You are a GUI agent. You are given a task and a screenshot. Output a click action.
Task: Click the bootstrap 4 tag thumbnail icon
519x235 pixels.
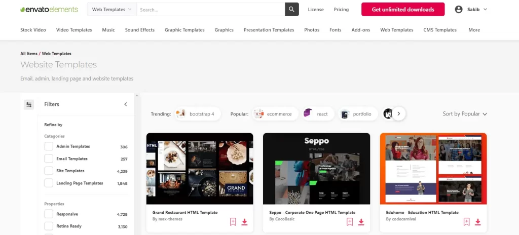click(181, 114)
